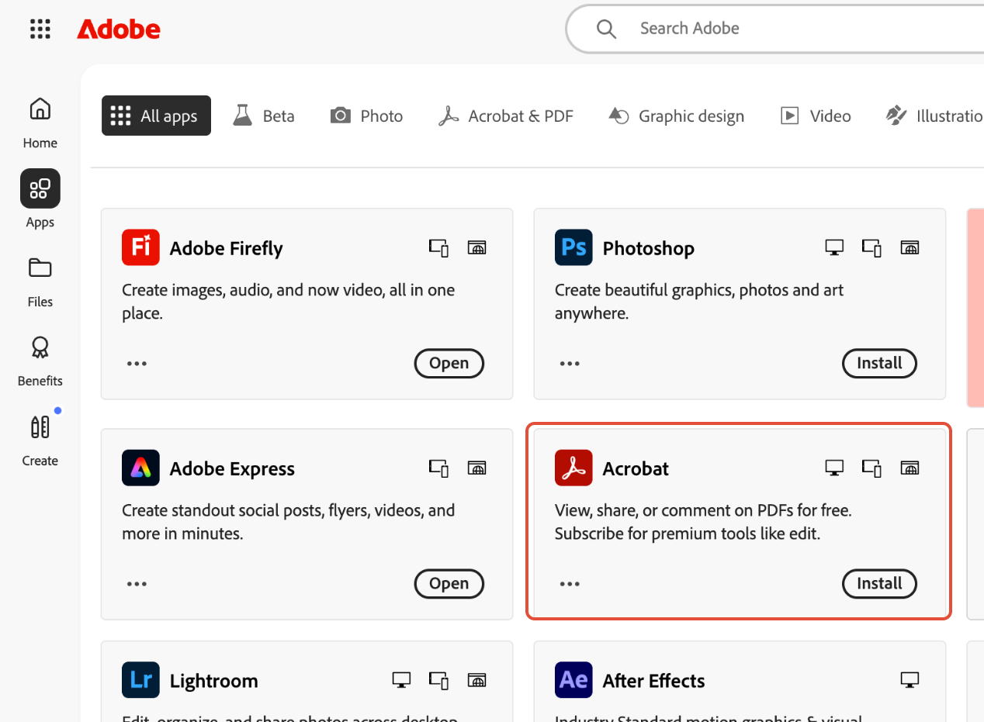This screenshot has height=722, width=984.
Task: Click the search magnifier icon
Action: 606,29
